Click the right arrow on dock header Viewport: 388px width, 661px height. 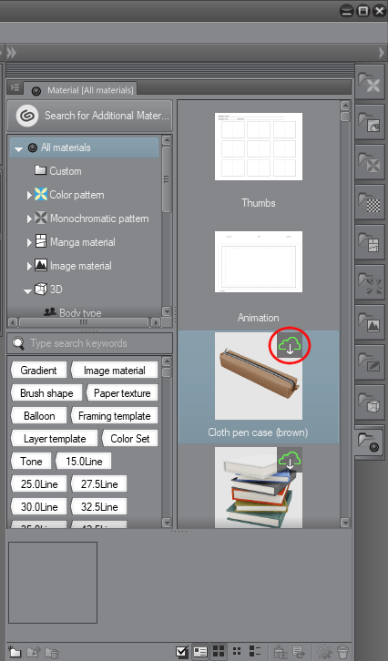(383, 53)
